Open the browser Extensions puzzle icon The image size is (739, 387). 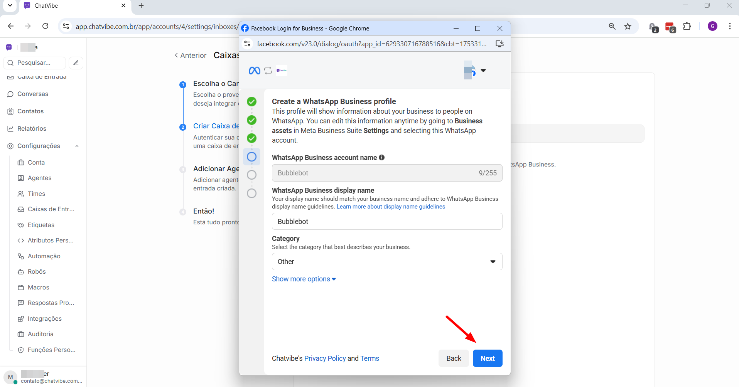tap(687, 26)
